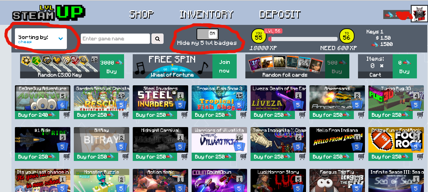Toggle Hide my 5 lvl badges switch
This screenshot has height=192, width=428.
[x=207, y=34]
